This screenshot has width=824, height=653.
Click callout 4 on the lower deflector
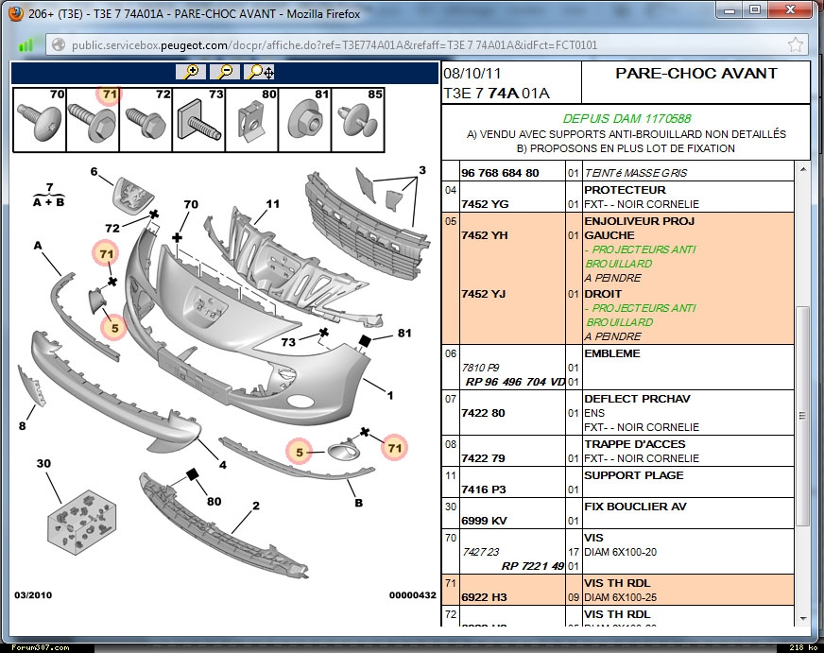(223, 465)
